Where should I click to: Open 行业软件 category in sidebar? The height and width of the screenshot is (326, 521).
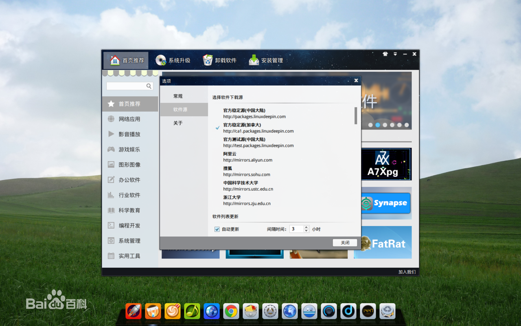pyautogui.click(x=130, y=195)
